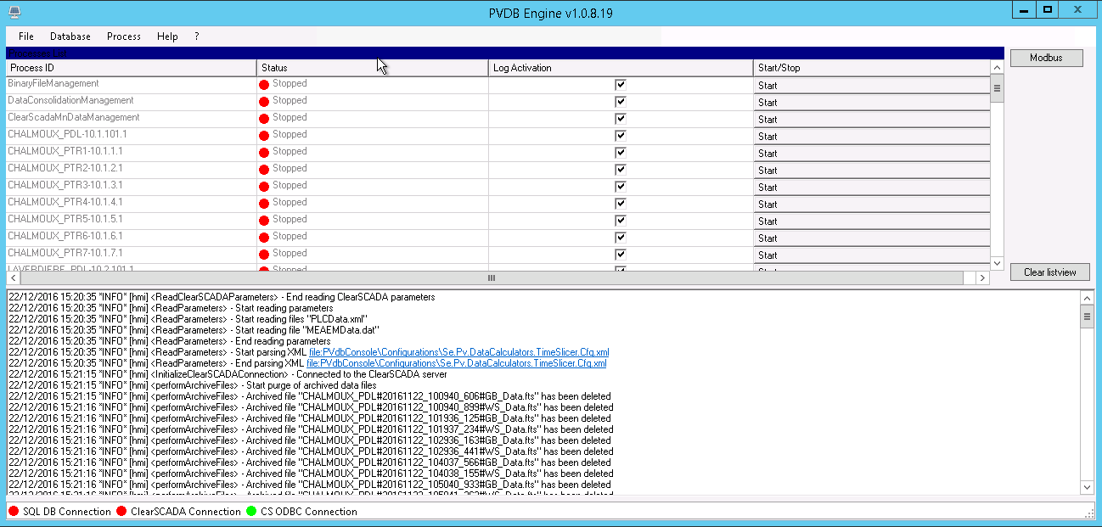This screenshot has width=1102, height=527.
Task: Click red status icon for BinaryFileManagement
Action: [264, 85]
